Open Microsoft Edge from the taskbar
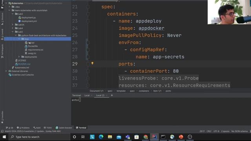The width and height of the screenshot is (251, 141). tap(101, 137)
